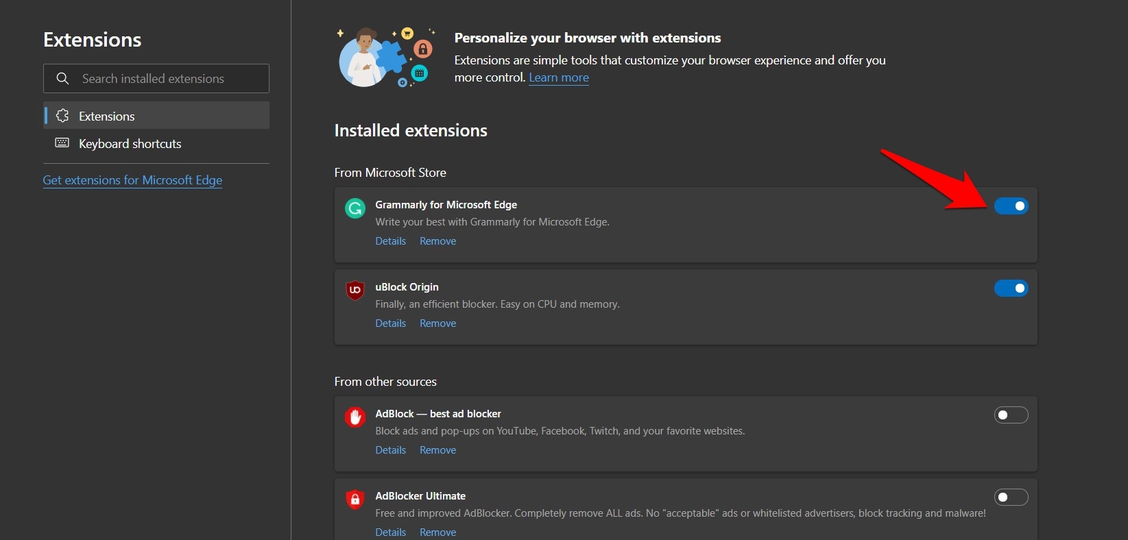Select Extensions in the sidebar
This screenshot has width=1128, height=540.
pyautogui.click(x=107, y=116)
